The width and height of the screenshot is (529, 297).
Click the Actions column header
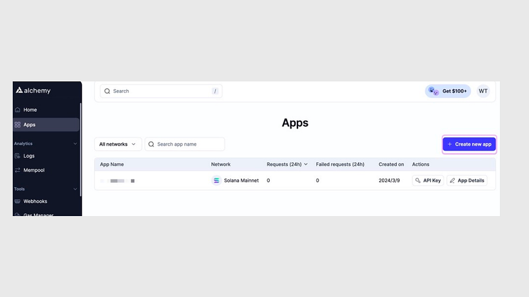point(420,164)
